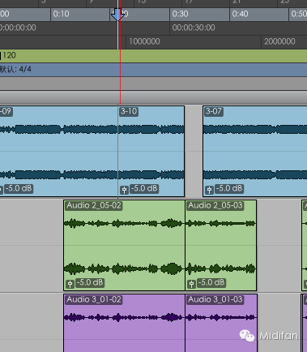The image size is (307, 352).
Task: Click the 0:30 mark on the Min:Secs ruler
Action: (180, 14)
